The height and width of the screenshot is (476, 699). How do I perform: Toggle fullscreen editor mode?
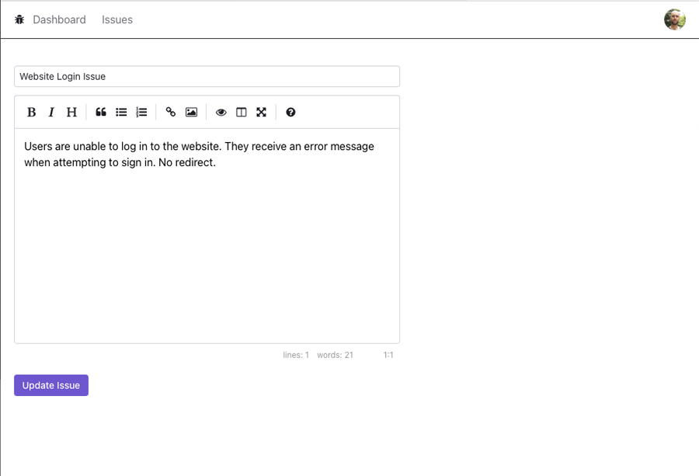tap(262, 113)
